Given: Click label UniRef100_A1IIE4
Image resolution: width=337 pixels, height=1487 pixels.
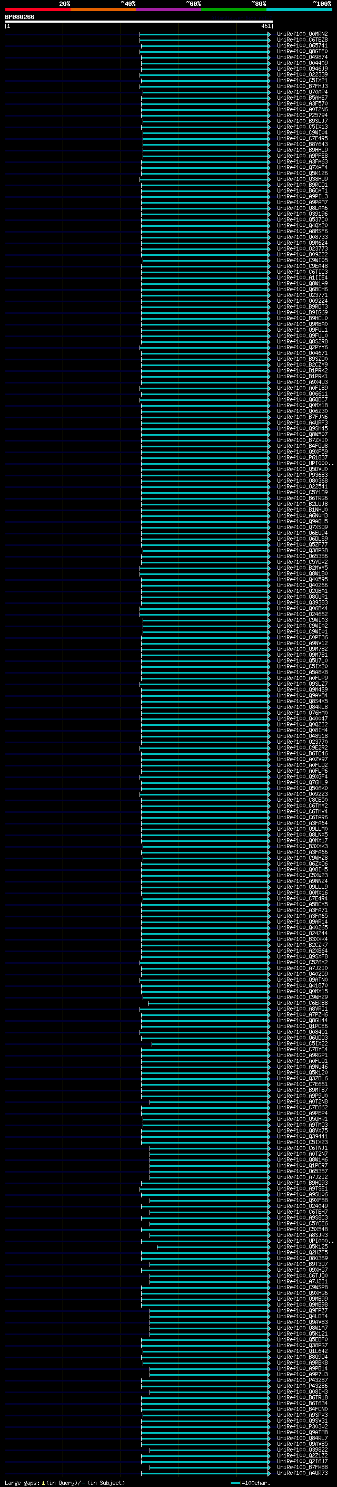Looking at the screenshot, I should [302, 277].
